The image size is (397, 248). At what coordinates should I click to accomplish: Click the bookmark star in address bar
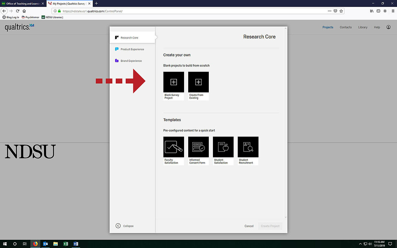tap(341, 11)
